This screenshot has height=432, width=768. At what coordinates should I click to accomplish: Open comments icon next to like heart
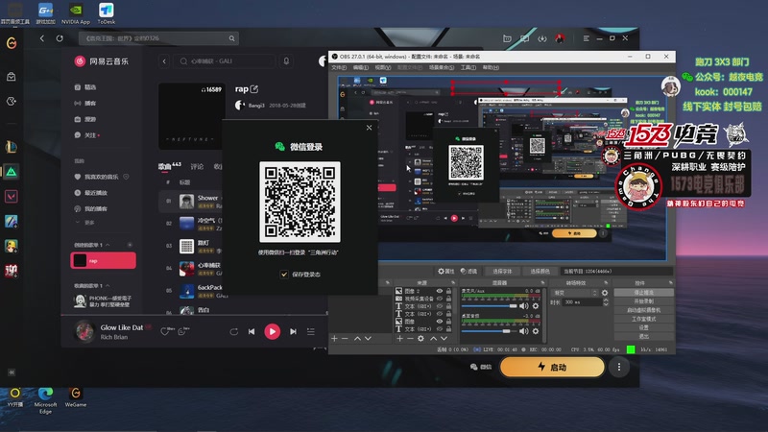click(x=182, y=331)
